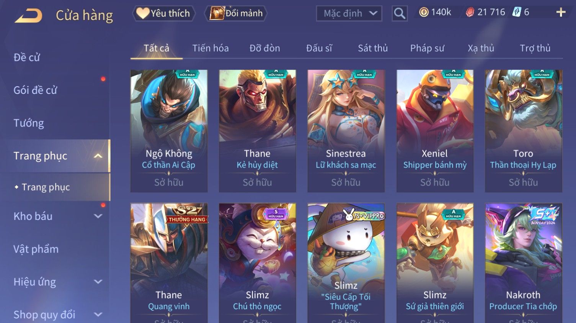Select the Tiến hóa tab
Image resolution: width=576 pixels, height=323 pixels.
click(x=210, y=48)
